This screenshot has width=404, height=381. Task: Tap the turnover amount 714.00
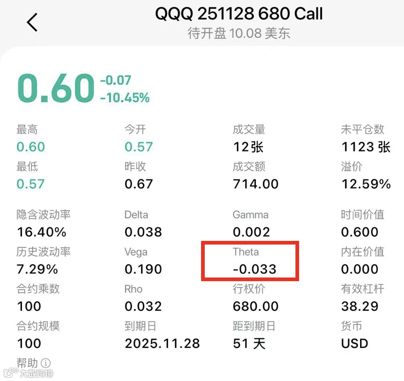(256, 184)
